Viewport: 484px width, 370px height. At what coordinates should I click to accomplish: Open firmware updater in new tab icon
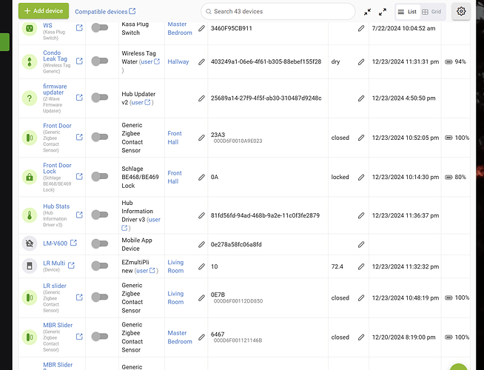click(x=79, y=98)
